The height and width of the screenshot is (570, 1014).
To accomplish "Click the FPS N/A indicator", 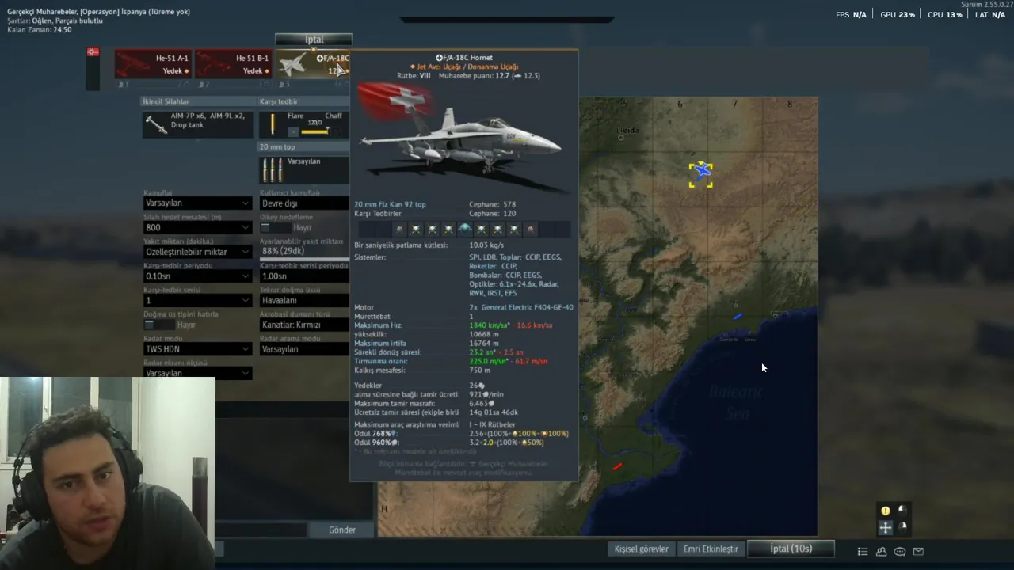I will 852,15.
